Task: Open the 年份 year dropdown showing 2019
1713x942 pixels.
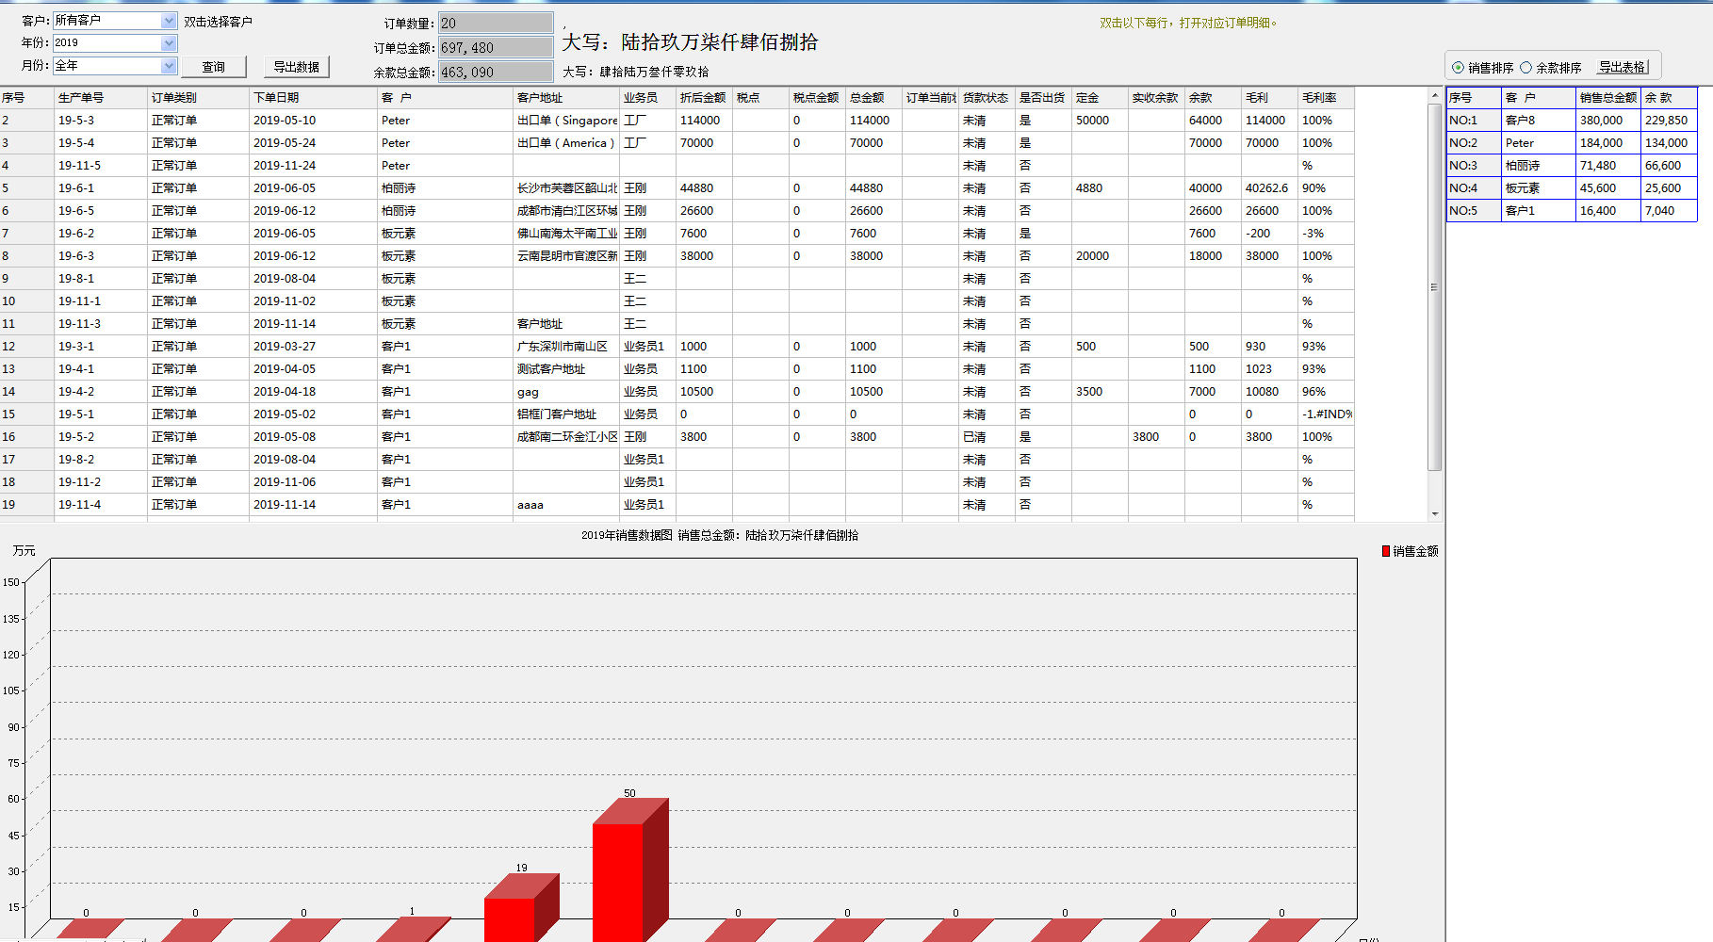Action: point(169,42)
